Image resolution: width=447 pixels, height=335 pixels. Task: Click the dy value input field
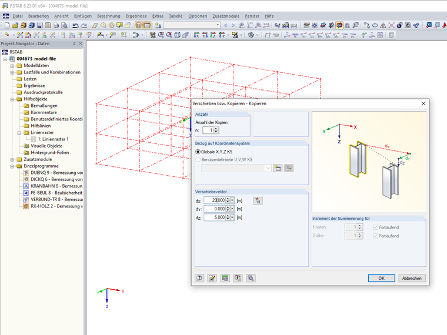(215, 209)
